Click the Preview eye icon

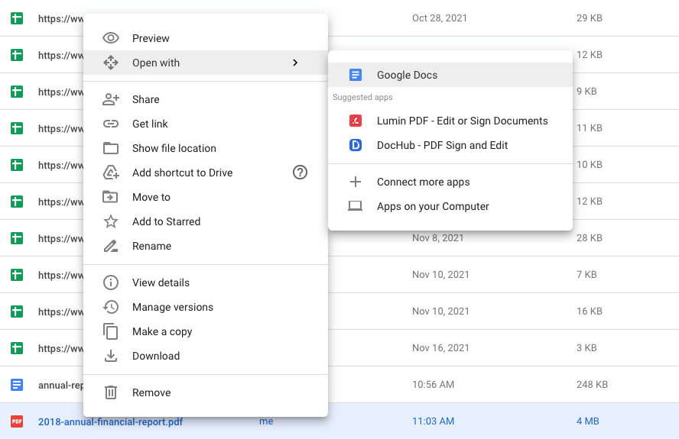pyautogui.click(x=111, y=38)
